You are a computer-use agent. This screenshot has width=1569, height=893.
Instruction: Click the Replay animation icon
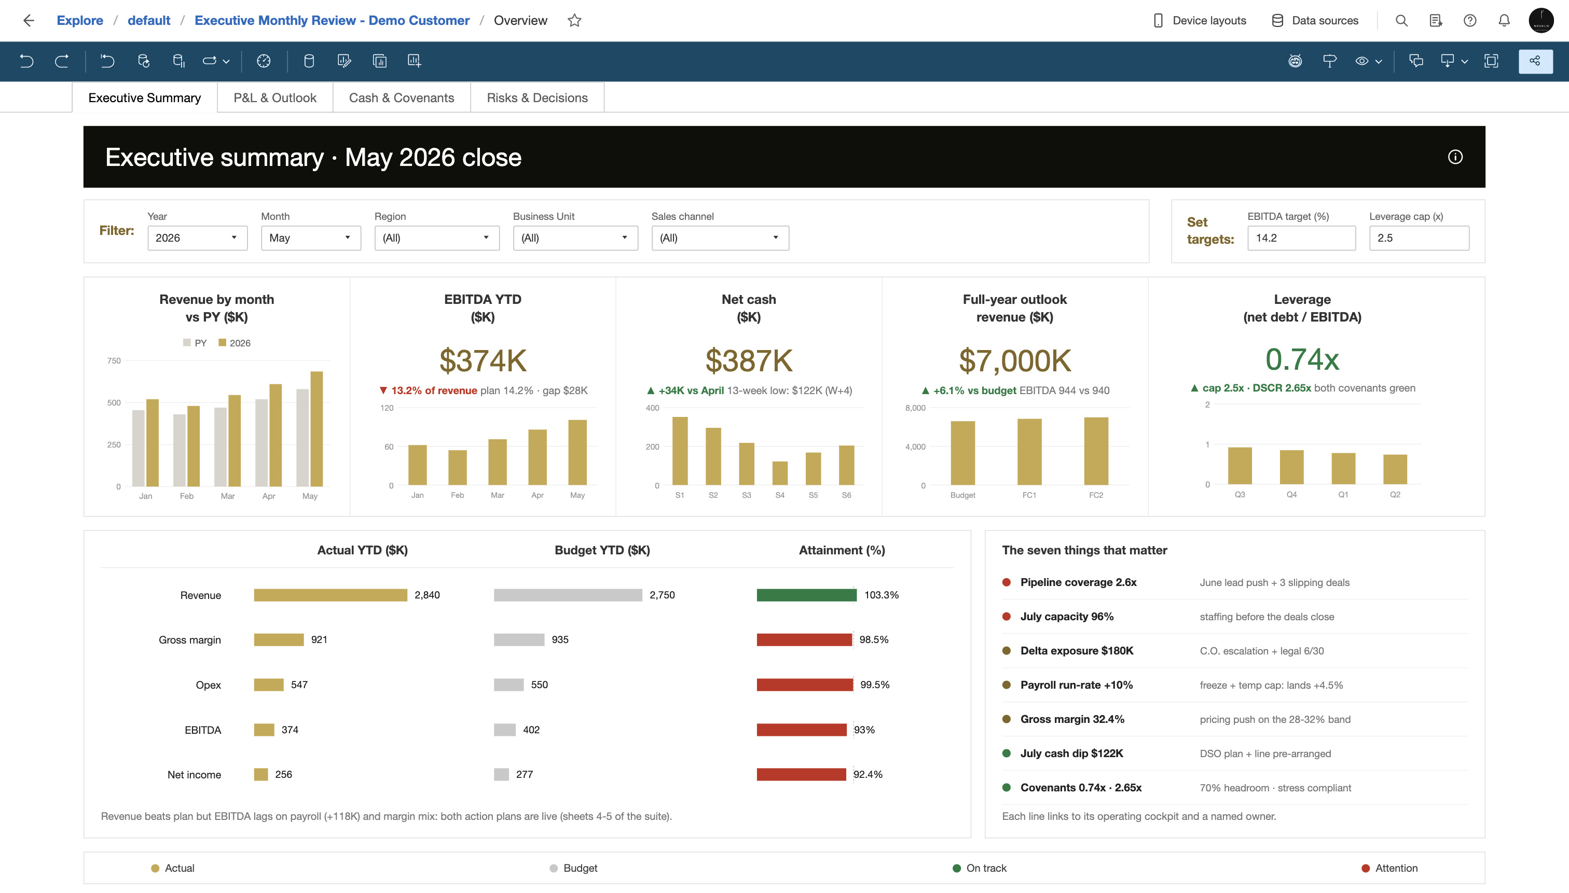(x=209, y=61)
